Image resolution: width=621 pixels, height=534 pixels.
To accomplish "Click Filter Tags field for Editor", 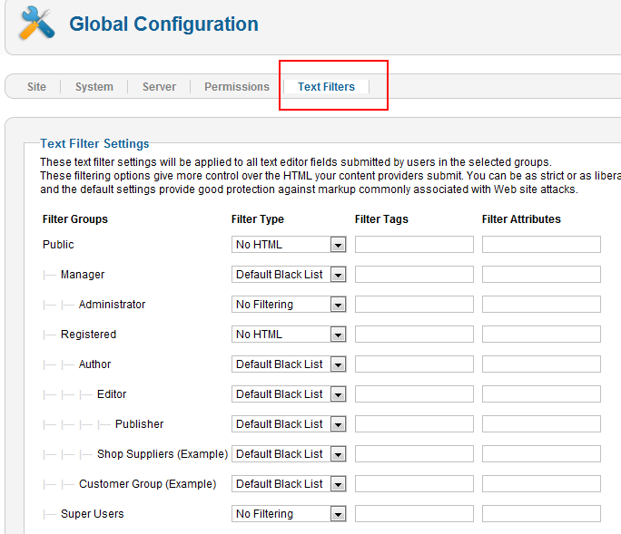I will (x=414, y=394).
